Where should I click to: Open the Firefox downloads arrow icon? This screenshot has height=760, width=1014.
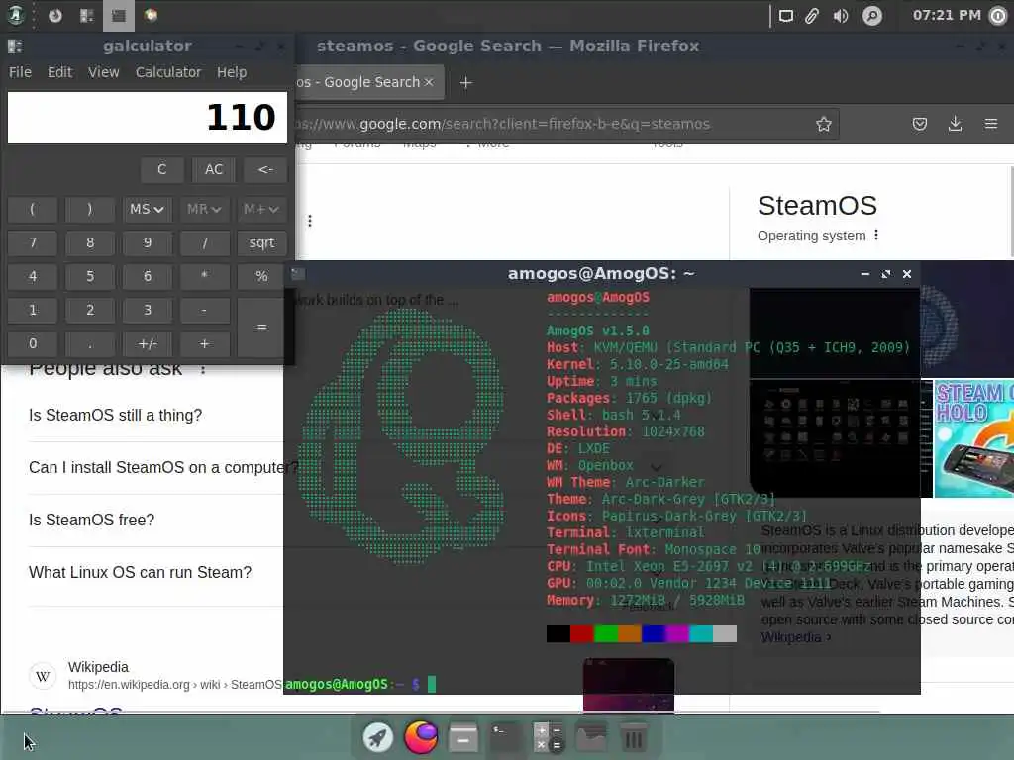click(956, 124)
